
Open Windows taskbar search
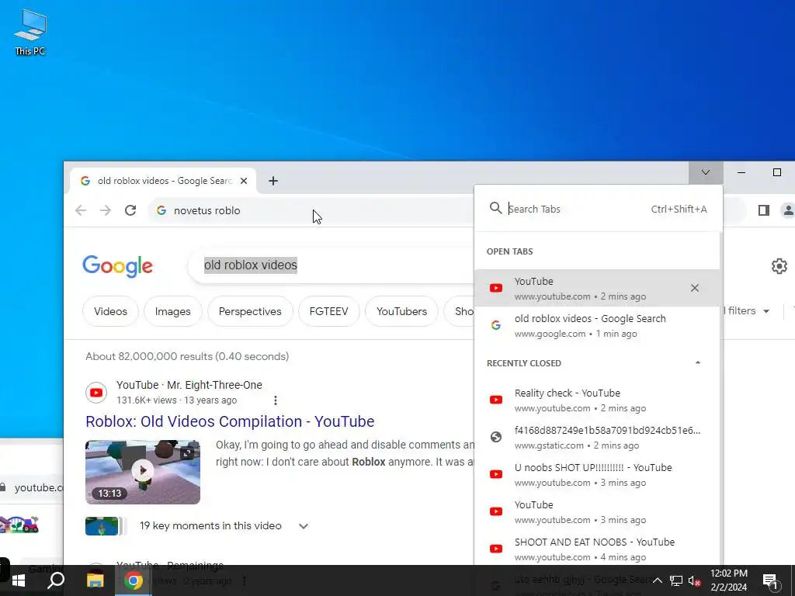[56, 580]
